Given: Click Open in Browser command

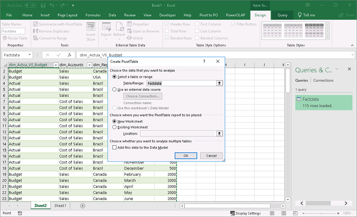Looking at the screenshot, I should coord(143,31).
